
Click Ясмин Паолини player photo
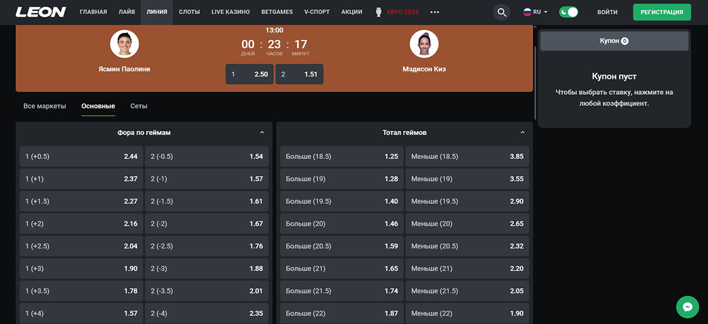124,44
